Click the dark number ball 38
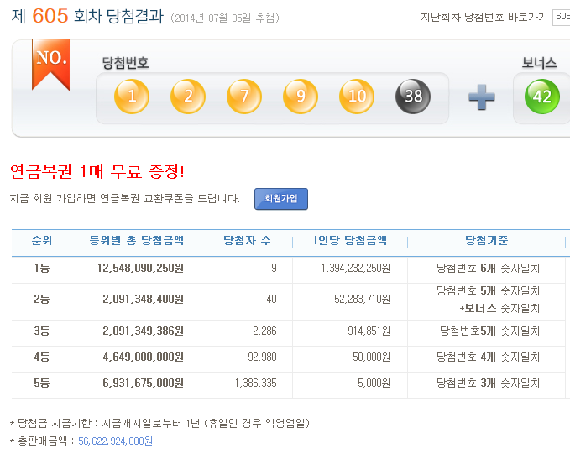Image resolution: width=570 pixels, height=454 pixels. coord(413,97)
